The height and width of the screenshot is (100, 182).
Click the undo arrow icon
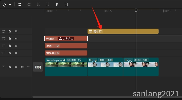click(20, 4)
